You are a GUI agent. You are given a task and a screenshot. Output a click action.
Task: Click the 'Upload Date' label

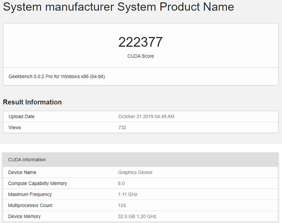tap(22, 116)
